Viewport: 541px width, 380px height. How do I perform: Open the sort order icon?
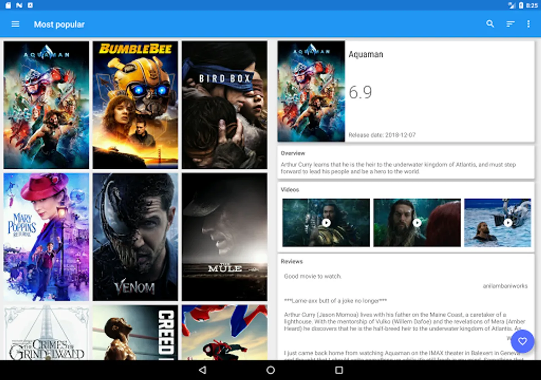(x=511, y=24)
